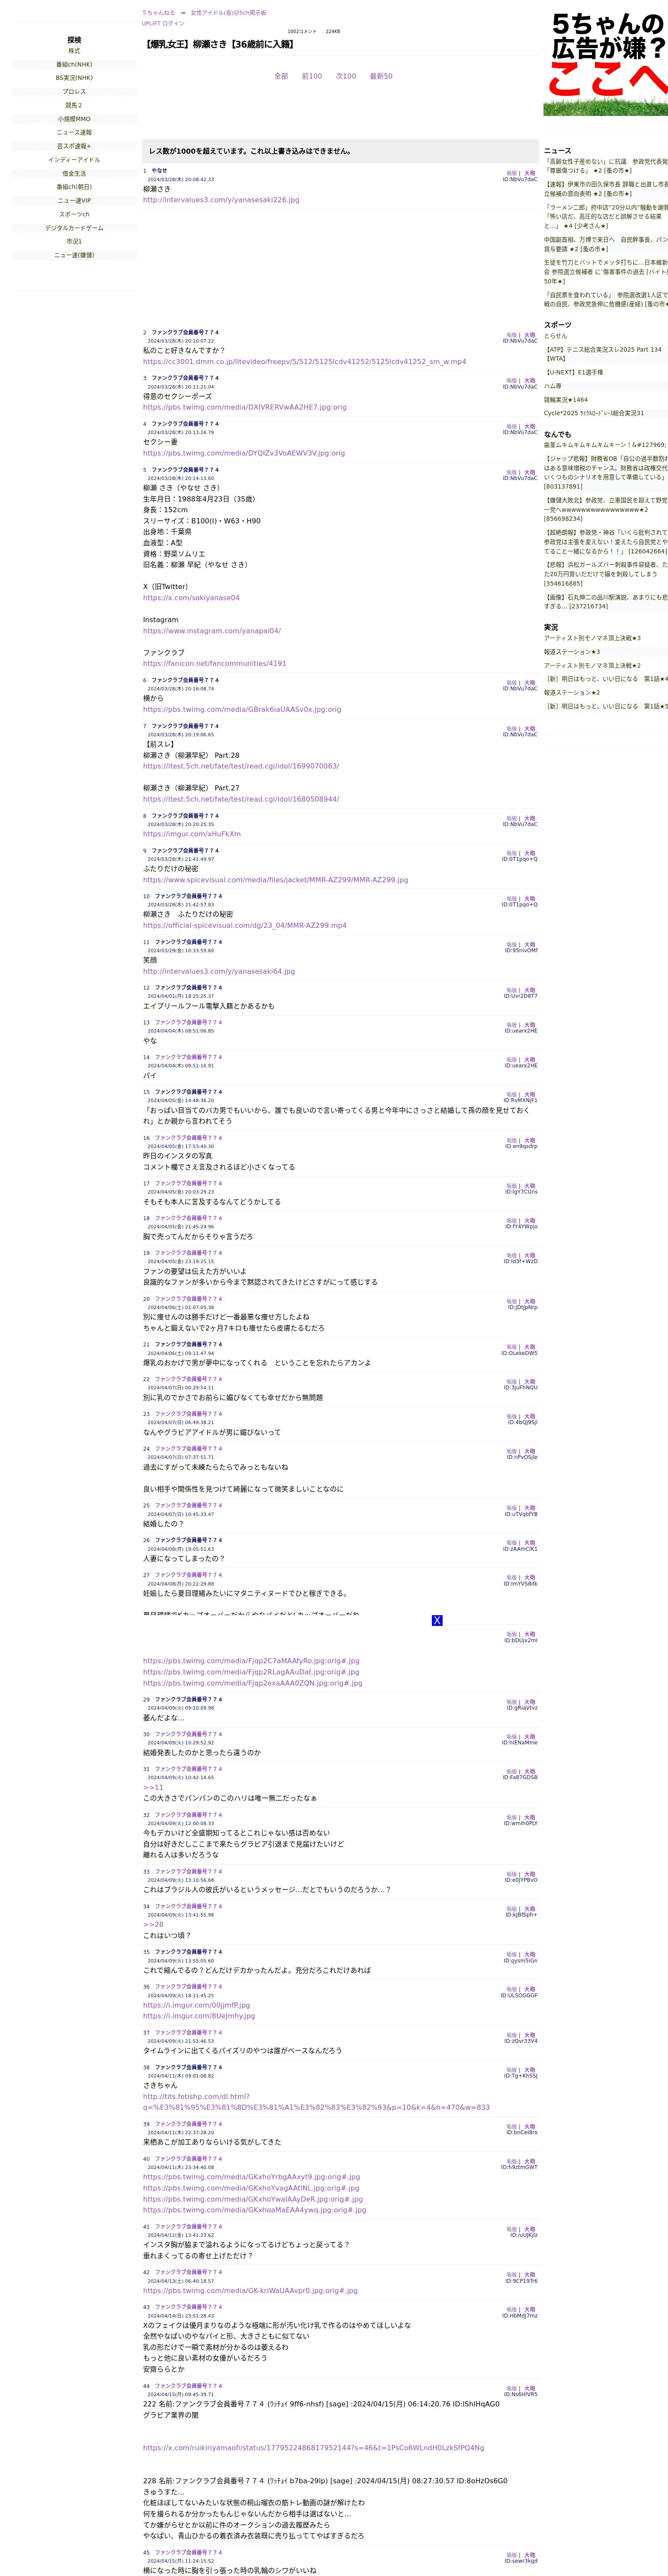The width and height of the screenshot is (668, 2576).
Task: Open デジタルカードゲーム board in sidebar
Action: [x=74, y=228]
